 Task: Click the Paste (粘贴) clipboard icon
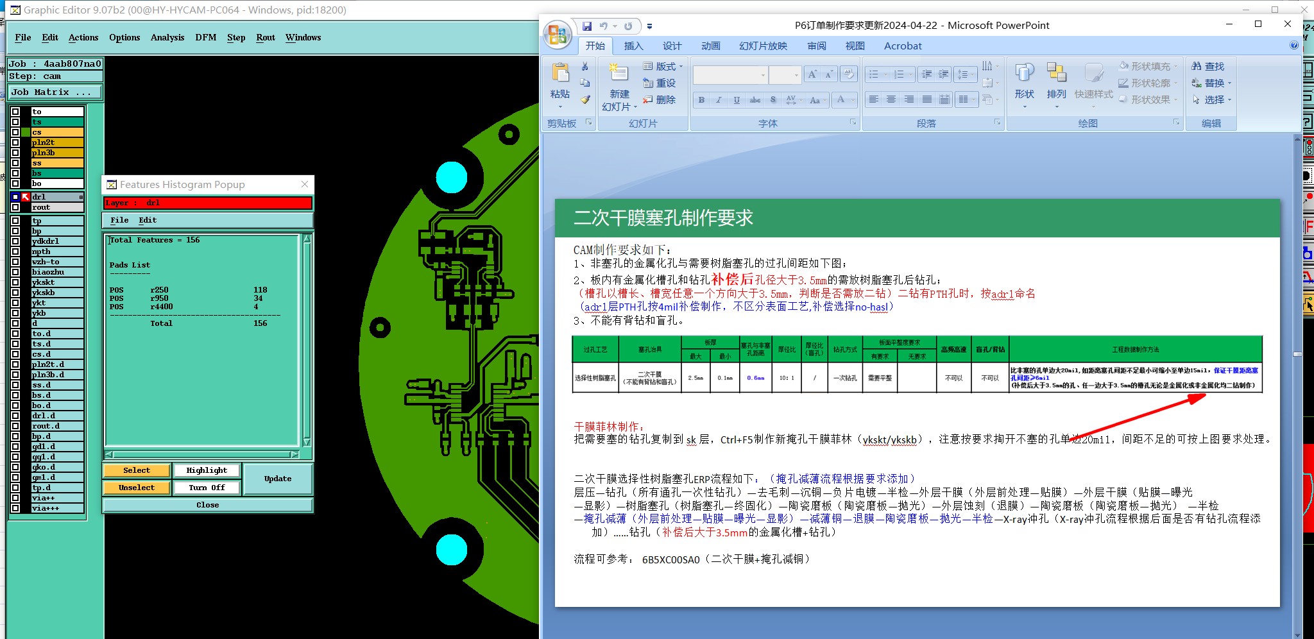(560, 72)
